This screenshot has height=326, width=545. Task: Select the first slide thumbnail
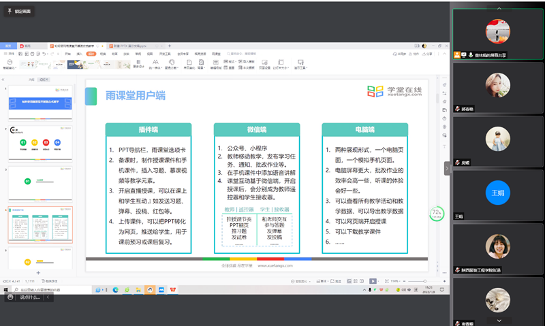(40, 102)
